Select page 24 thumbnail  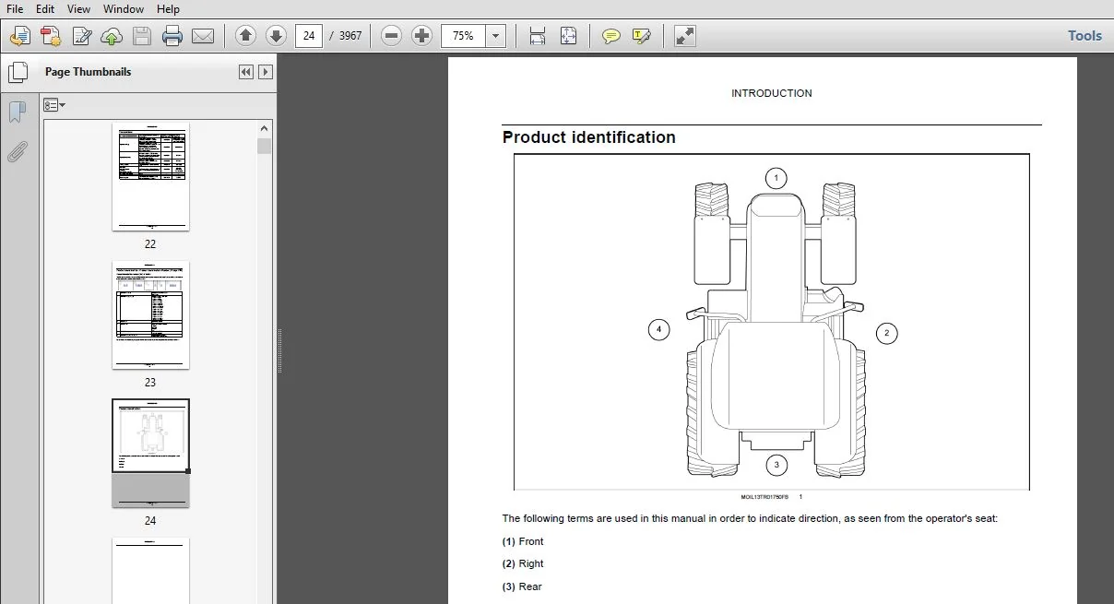150,454
